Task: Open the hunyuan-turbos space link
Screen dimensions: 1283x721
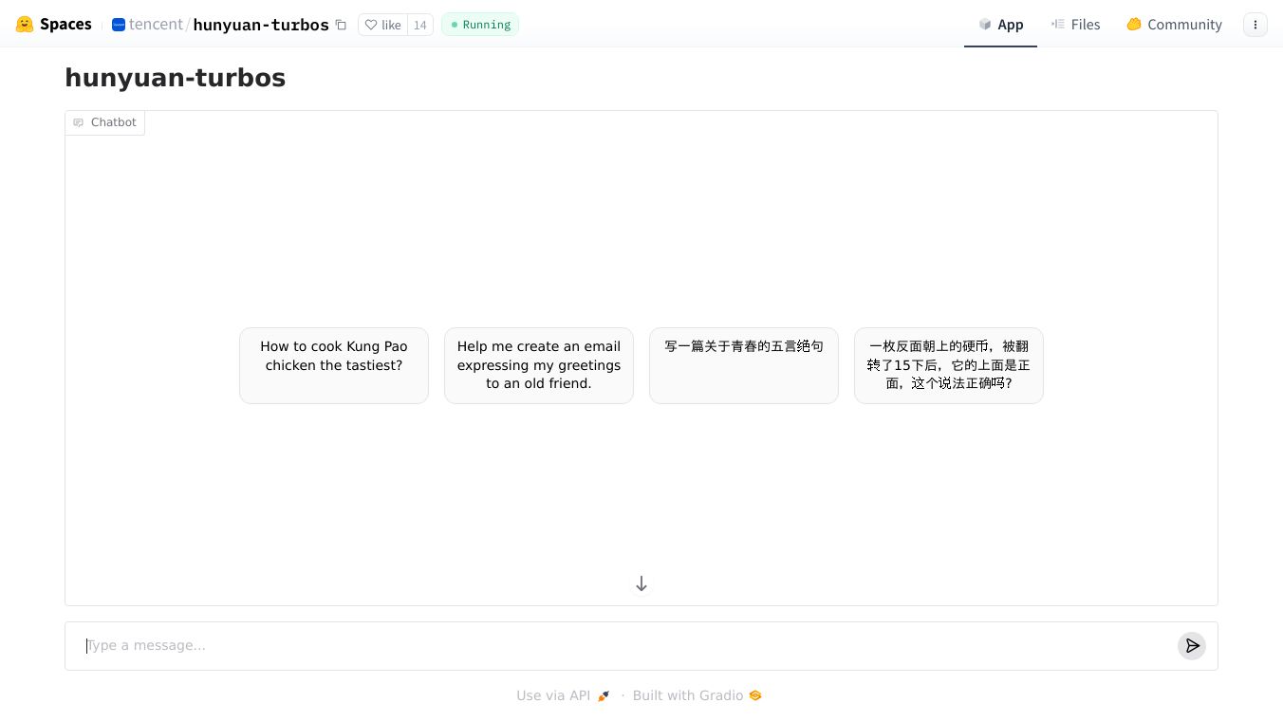Action: tap(261, 25)
